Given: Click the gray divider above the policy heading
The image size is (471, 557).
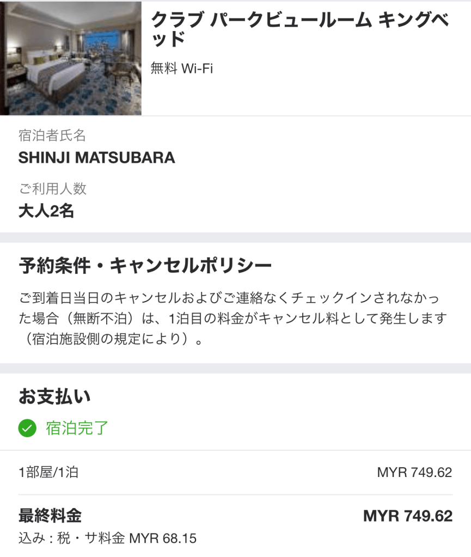Looking at the screenshot, I should point(235,237).
